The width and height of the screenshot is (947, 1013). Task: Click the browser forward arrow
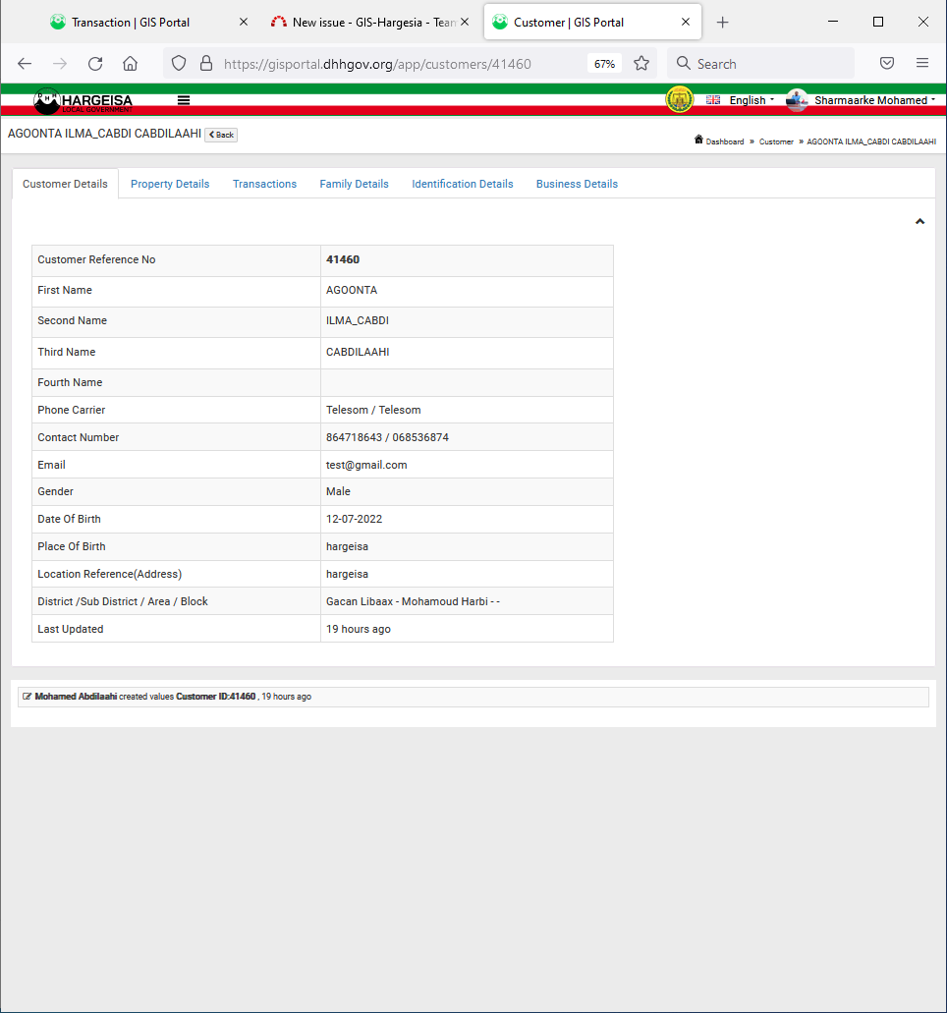click(x=59, y=63)
